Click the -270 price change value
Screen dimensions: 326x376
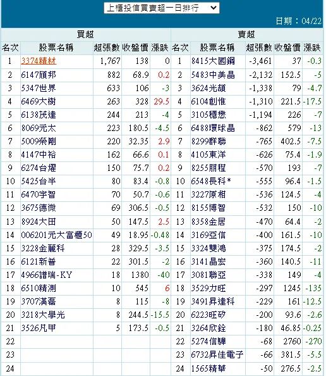pos(314,341)
